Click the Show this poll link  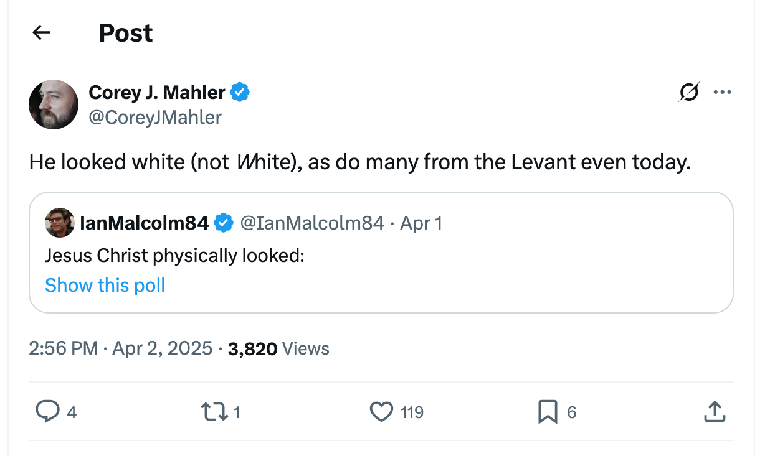(x=105, y=285)
